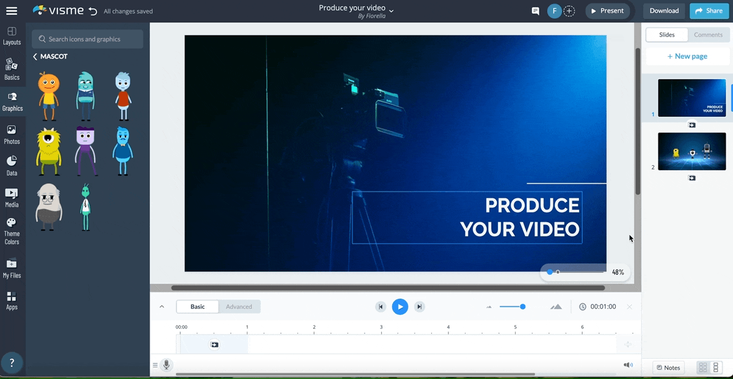Image resolution: width=733 pixels, height=379 pixels.
Task: Open the Layouts panel in sidebar
Action: [x=12, y=35]
